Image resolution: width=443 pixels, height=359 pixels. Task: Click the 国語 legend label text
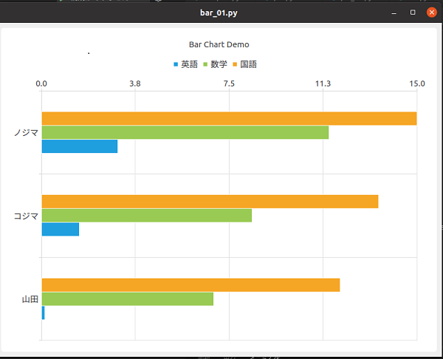point(249,65)
